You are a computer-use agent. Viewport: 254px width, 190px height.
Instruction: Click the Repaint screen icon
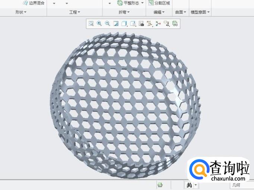click(116, 23)
